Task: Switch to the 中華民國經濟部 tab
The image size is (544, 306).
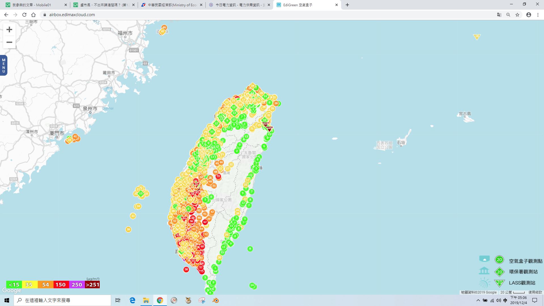Action: [171, 5]
